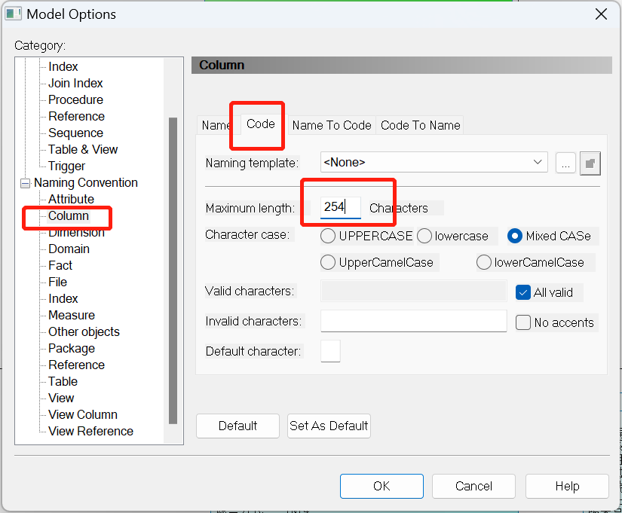
Task: Choose the UpperCamelCase radio option
Action: point(328,262)
